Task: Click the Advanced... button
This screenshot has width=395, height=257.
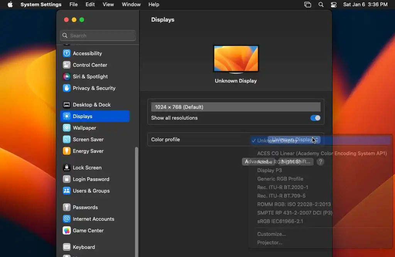Action: pos(258,162)
